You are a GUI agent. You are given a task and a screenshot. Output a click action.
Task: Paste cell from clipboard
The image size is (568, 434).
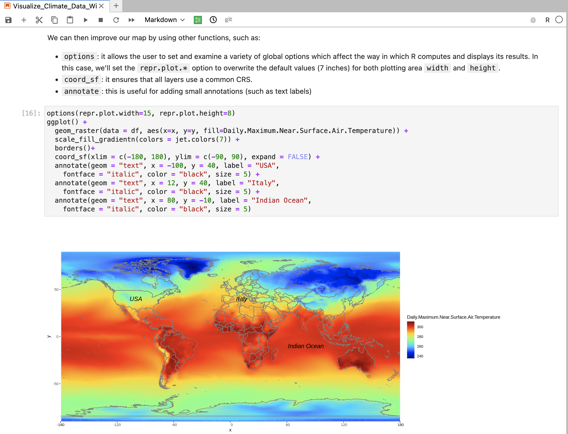pyautogui.click(x=70, y=20)
